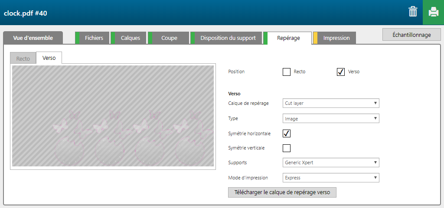Open the Coupe tab
This screenshot has width=444, height=208.
(169, 38)
